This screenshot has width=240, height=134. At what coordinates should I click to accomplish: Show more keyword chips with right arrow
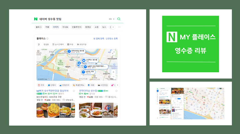[x=118, y=85]
